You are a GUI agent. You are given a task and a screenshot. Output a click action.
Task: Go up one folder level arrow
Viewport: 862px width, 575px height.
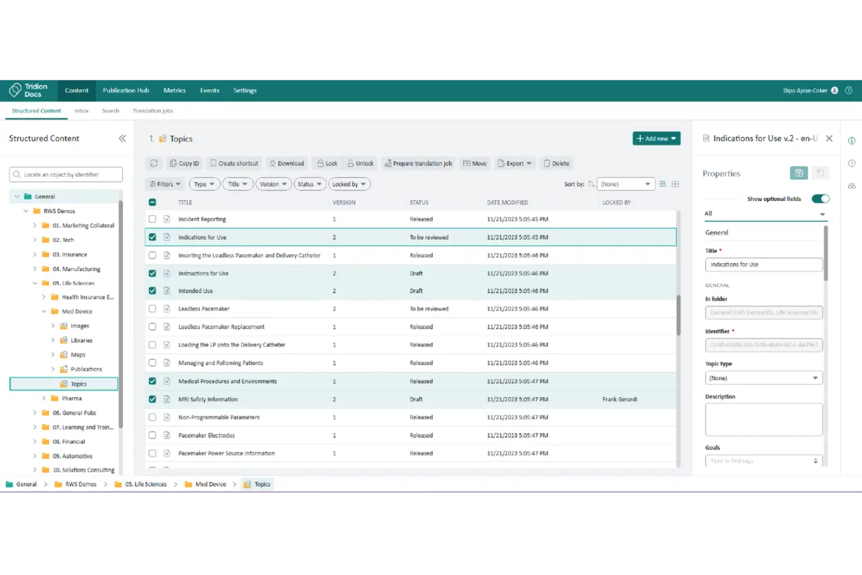(x=151, y=139)
